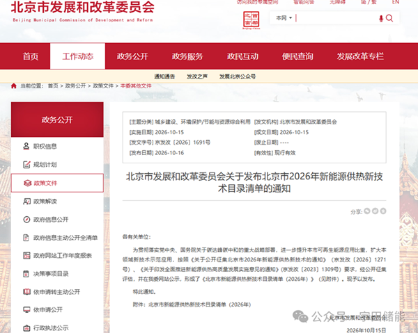Click the 智能问答 top link
Viewport: 418px width, 333px height.
304,2
